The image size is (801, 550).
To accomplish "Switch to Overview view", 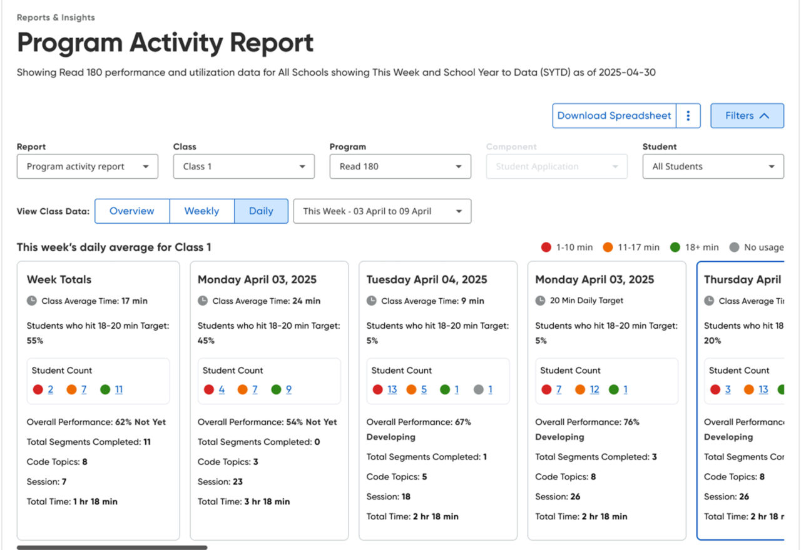I will [x=132, y=211].
